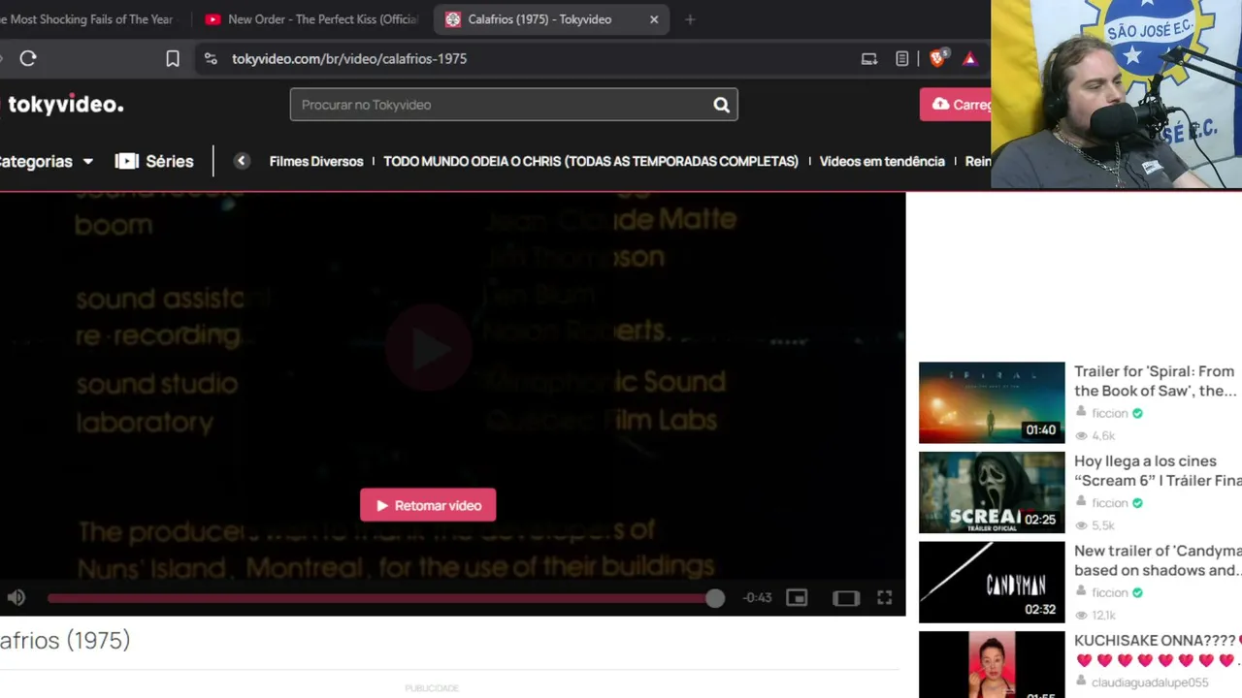Click the views eye icon beside 12,1k
This screenshot has width=1242, height=698.
1081,616
